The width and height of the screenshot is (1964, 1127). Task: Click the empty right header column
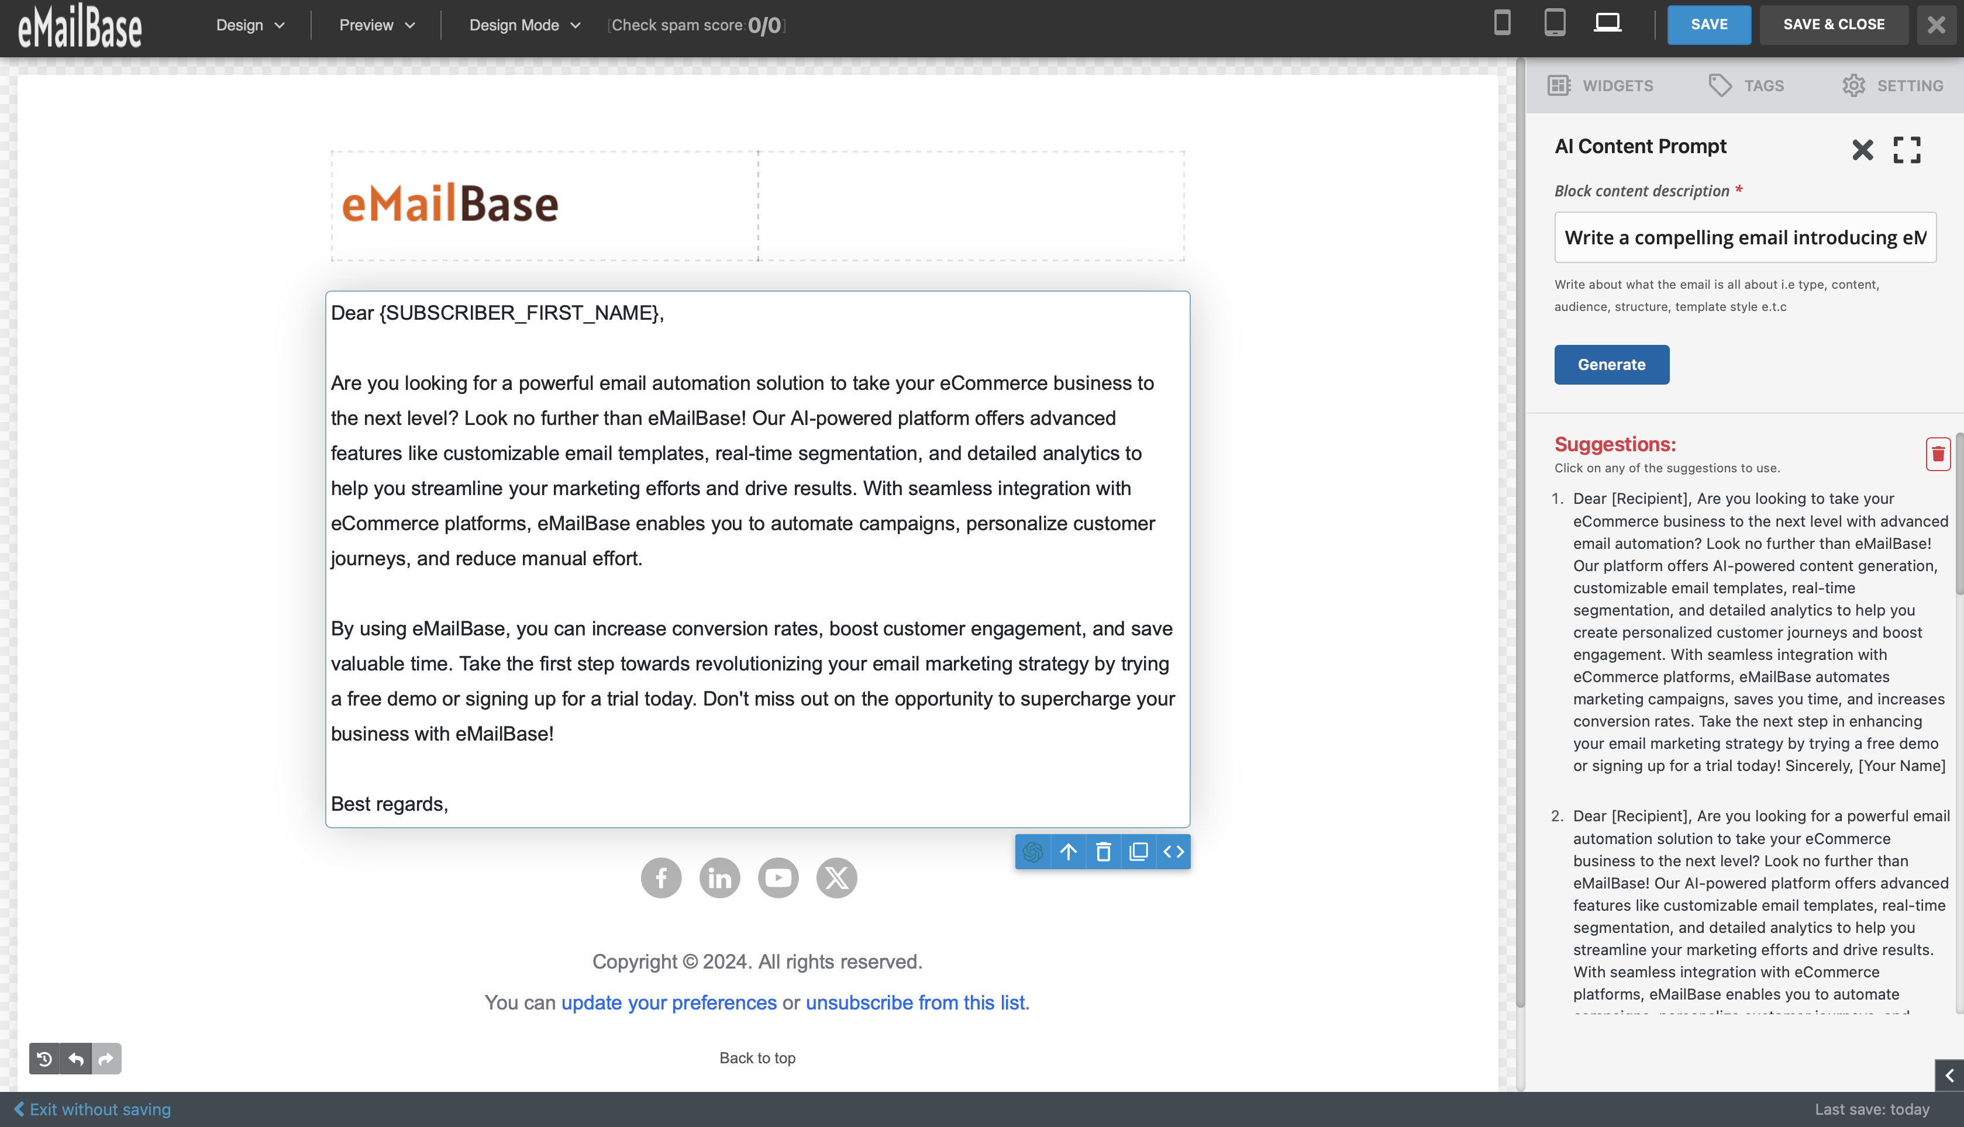click(971, 206)
